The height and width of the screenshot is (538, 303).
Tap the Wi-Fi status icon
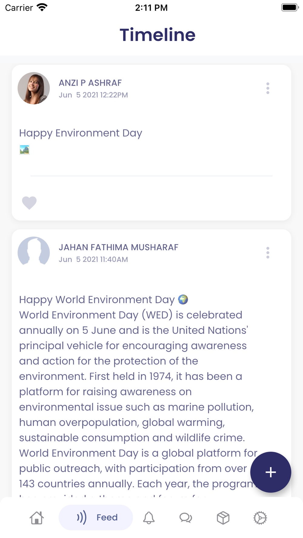(x=42, y=7)
